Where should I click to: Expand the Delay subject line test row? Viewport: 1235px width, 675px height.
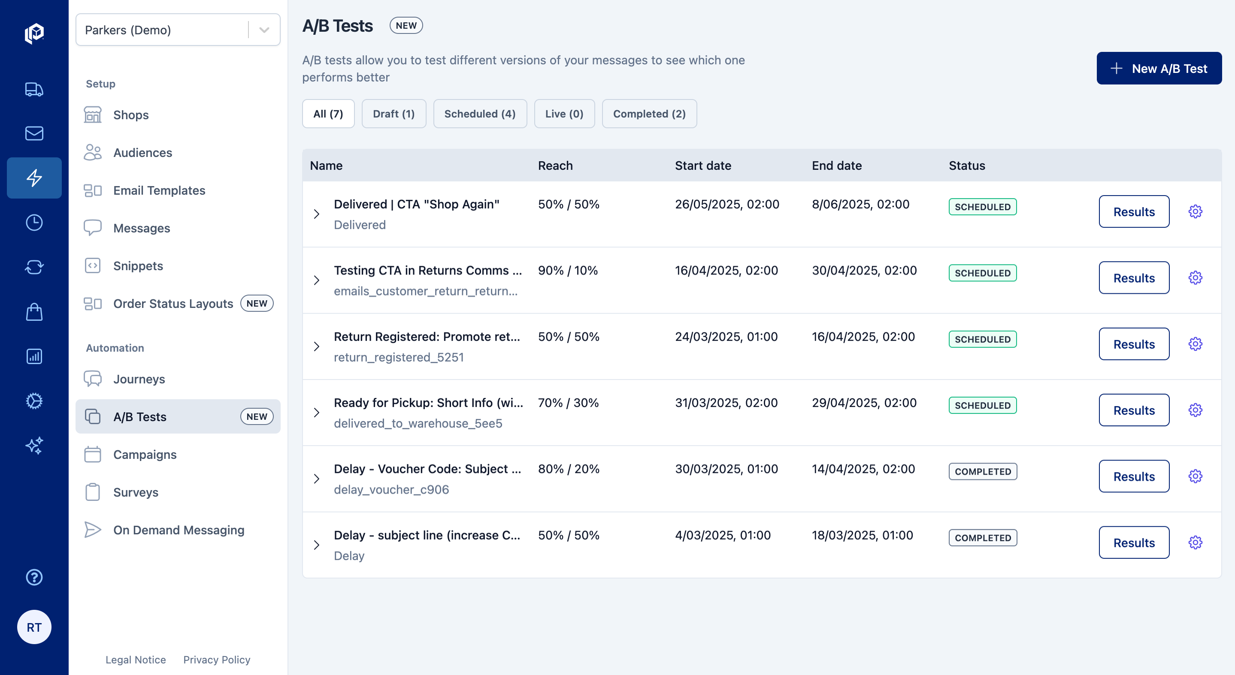click(316, 545)
